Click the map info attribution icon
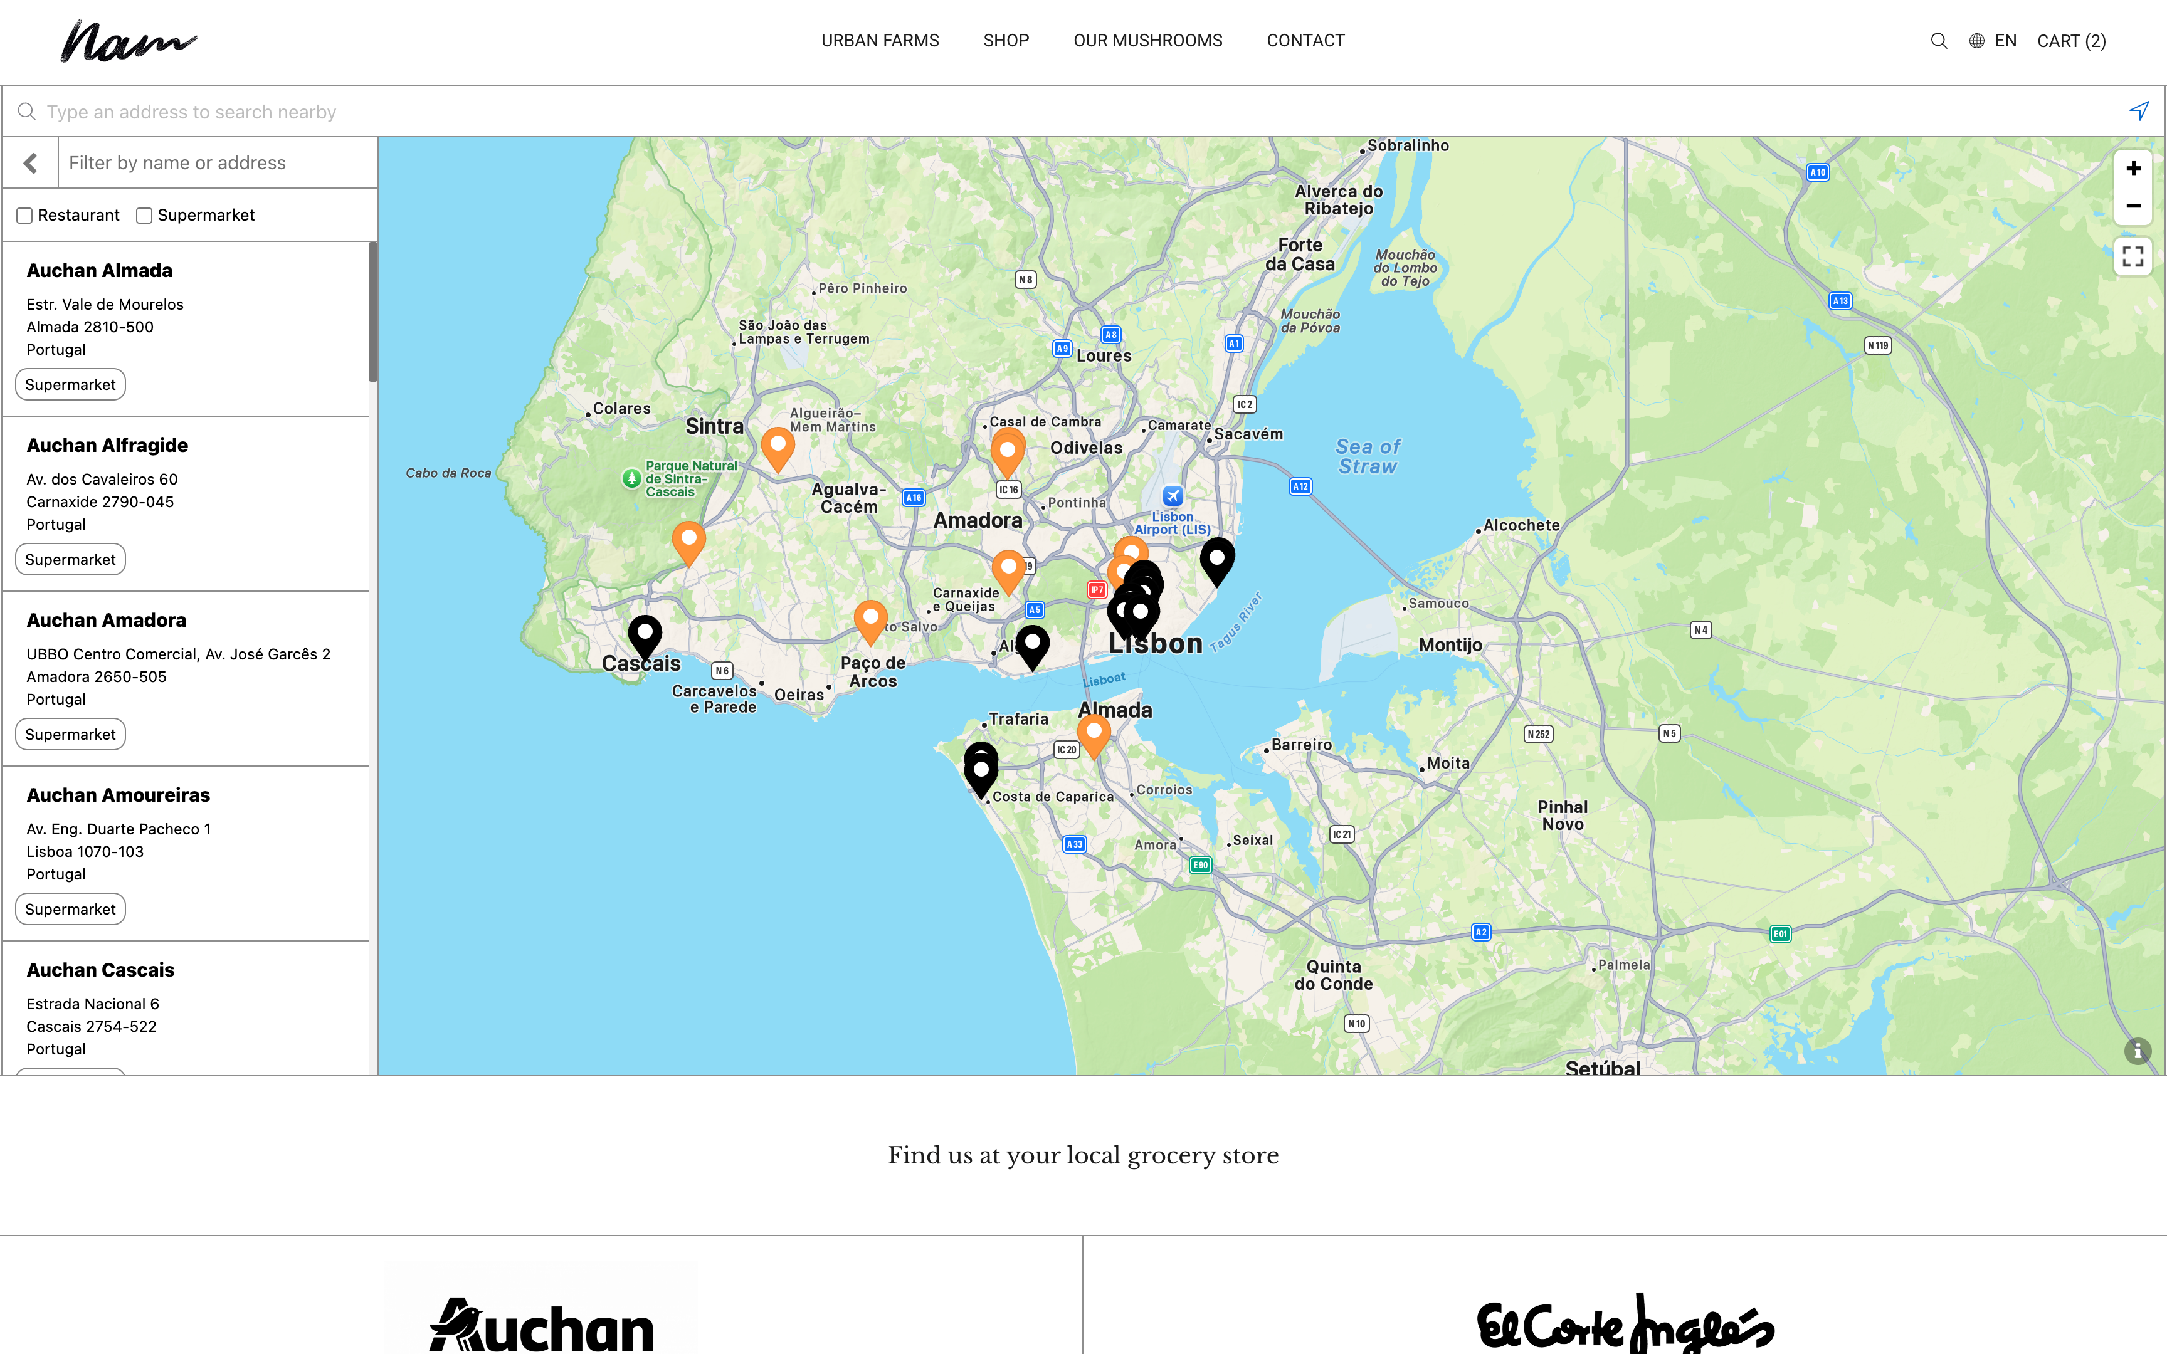Screen dimensions: 2167x1354 pyautogui.click(x=2138, y=1051)
